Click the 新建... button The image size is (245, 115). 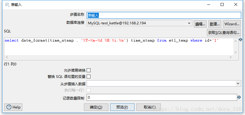coord(215,24)
